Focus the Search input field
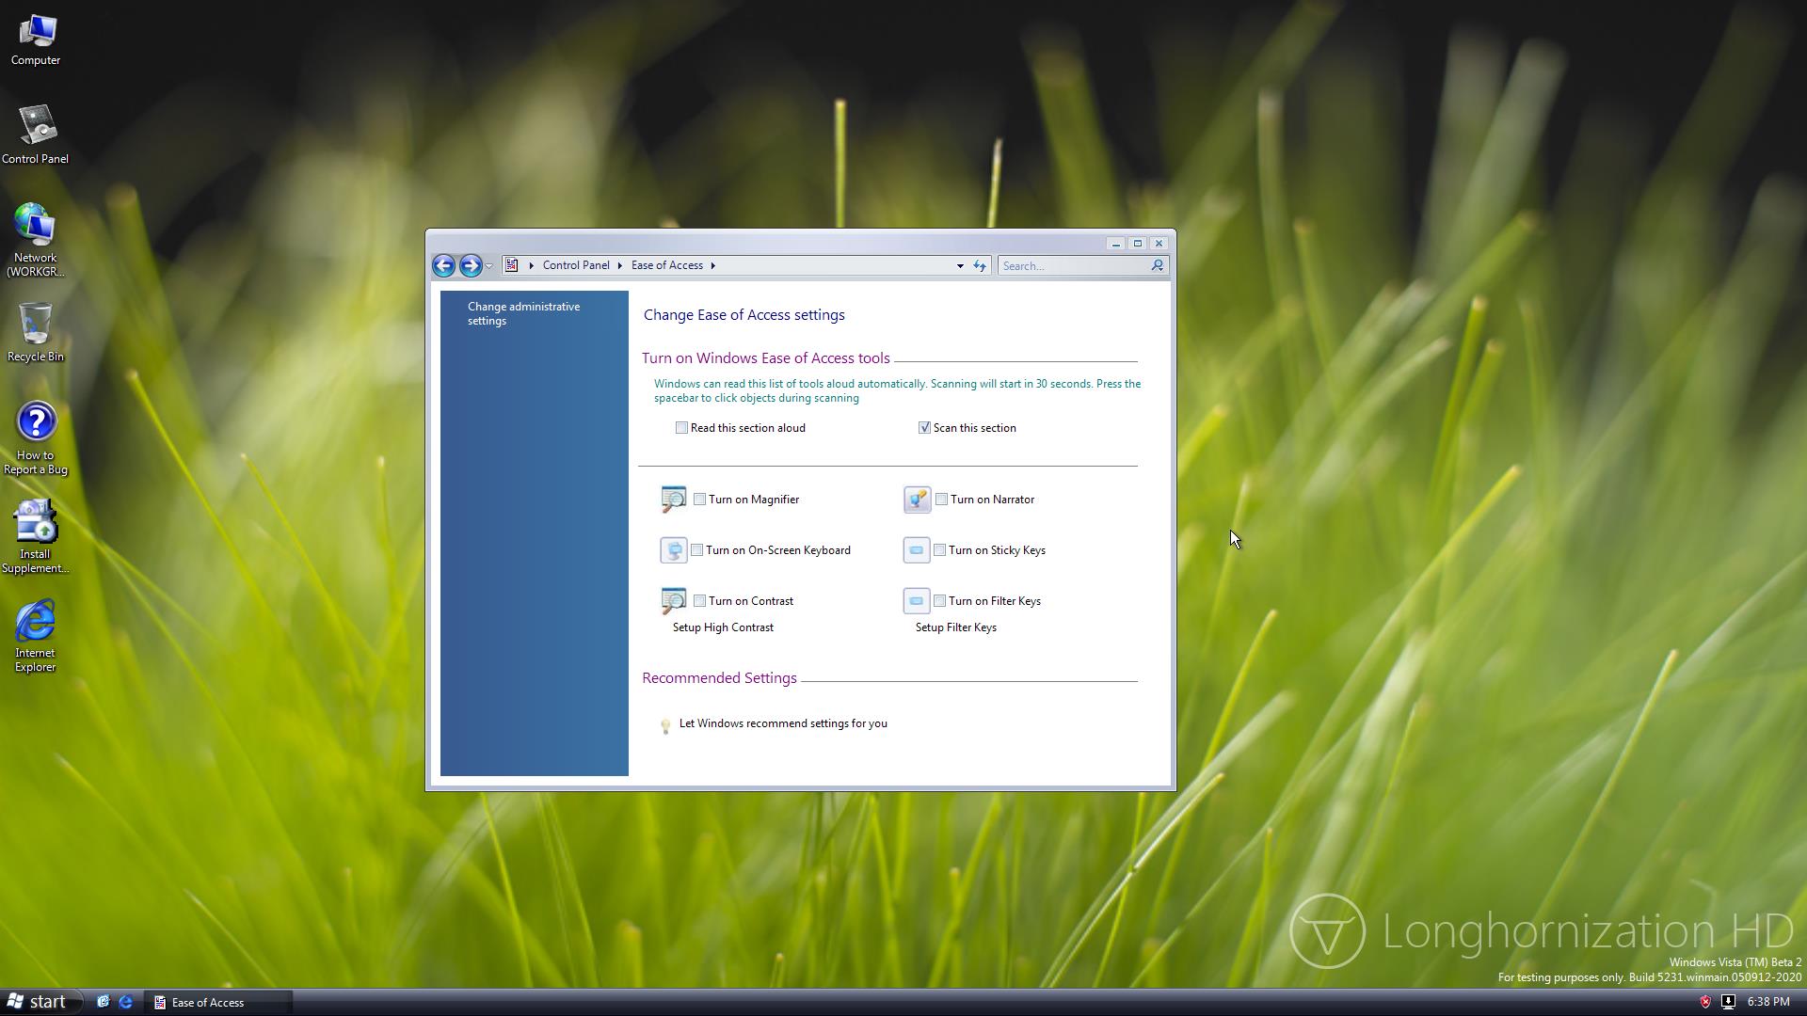The image size is (1807, 1016). tap(1073, 266)
